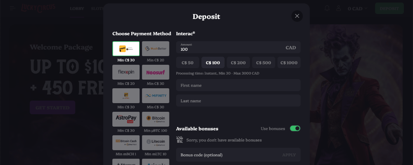This screenshot has height=165, width=413.
Task: Toggle the Use bonuses switch
Action: [295, 128]
